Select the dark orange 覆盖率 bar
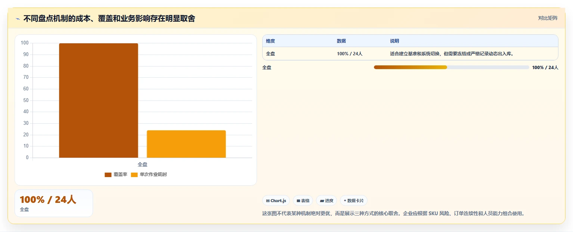Viewport: 573px width, 232px height. point(99,100)
